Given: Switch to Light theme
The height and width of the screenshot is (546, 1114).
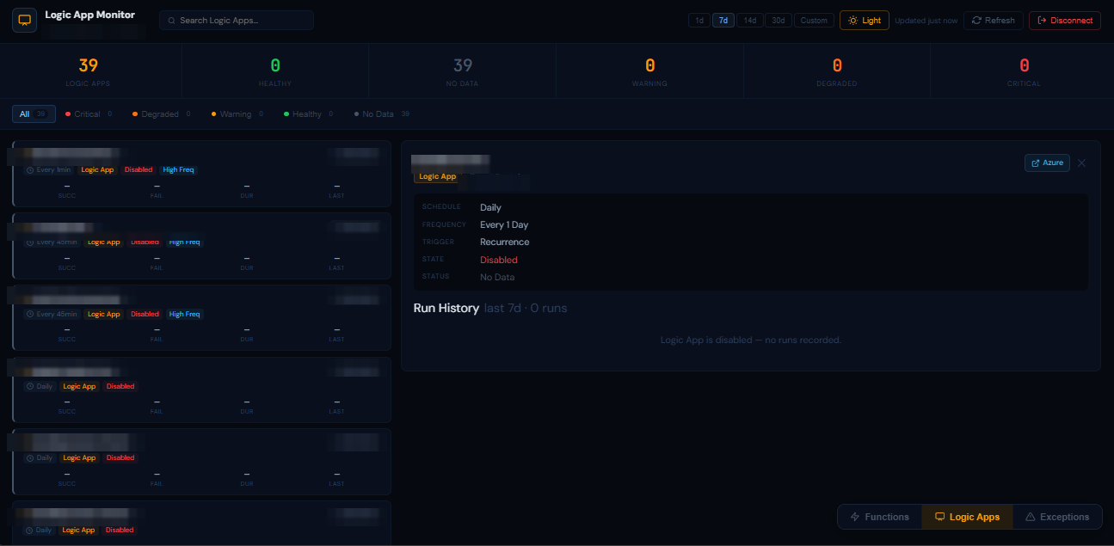Looking at the screenshot, I should tap(865, 21).
